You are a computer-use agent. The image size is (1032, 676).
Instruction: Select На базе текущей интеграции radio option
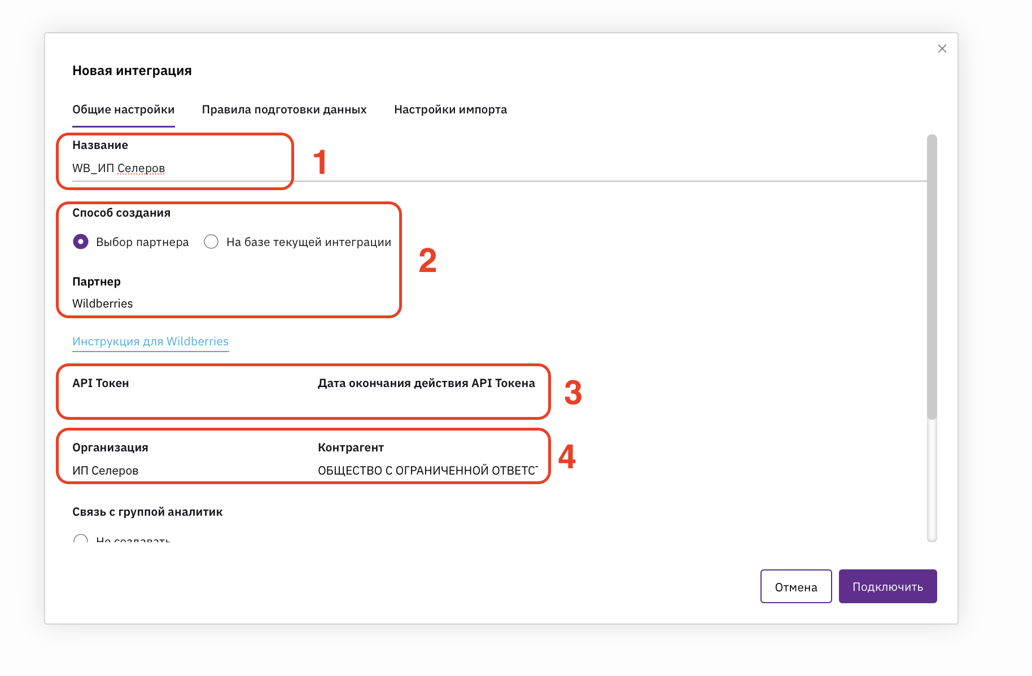[211, 242]
